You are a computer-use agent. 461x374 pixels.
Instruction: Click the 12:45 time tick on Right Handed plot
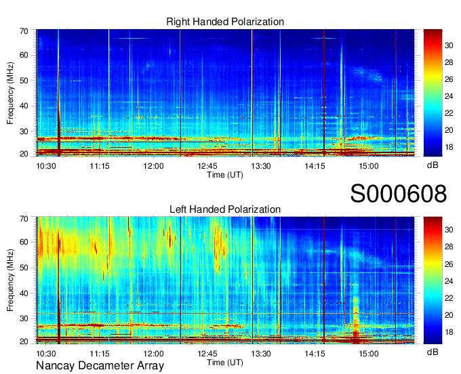(x=207, y=166)
